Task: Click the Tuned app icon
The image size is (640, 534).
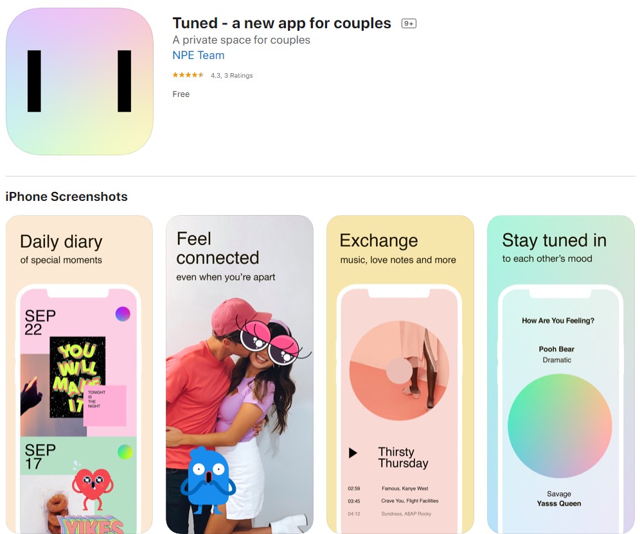Action: pyautogui.click(x=80, y=82)
